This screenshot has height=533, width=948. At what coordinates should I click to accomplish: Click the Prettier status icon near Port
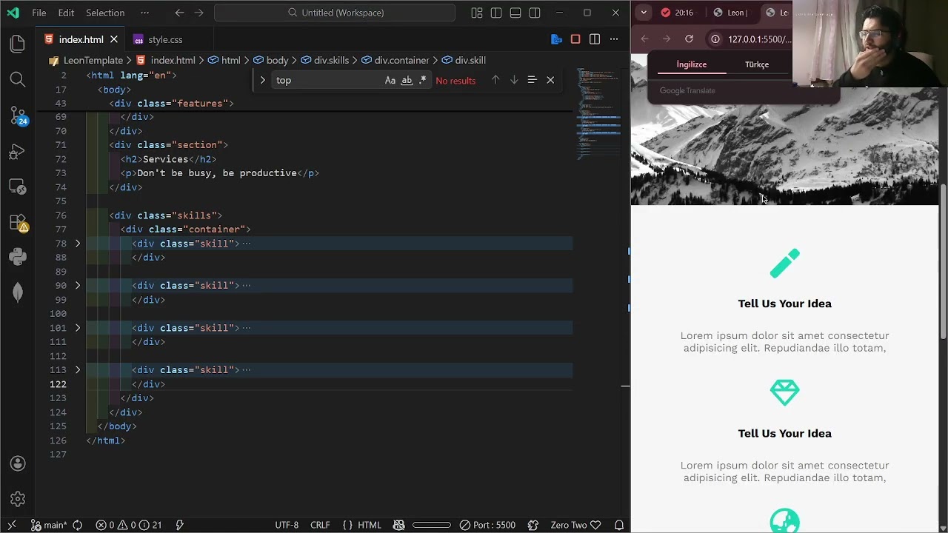coord(533,525)
